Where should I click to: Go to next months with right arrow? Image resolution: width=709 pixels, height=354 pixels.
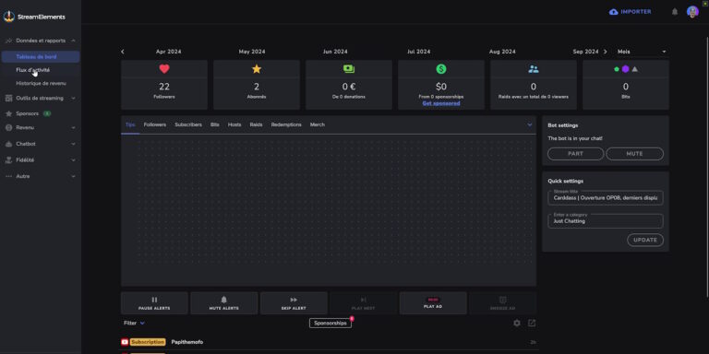pos(606,52)
